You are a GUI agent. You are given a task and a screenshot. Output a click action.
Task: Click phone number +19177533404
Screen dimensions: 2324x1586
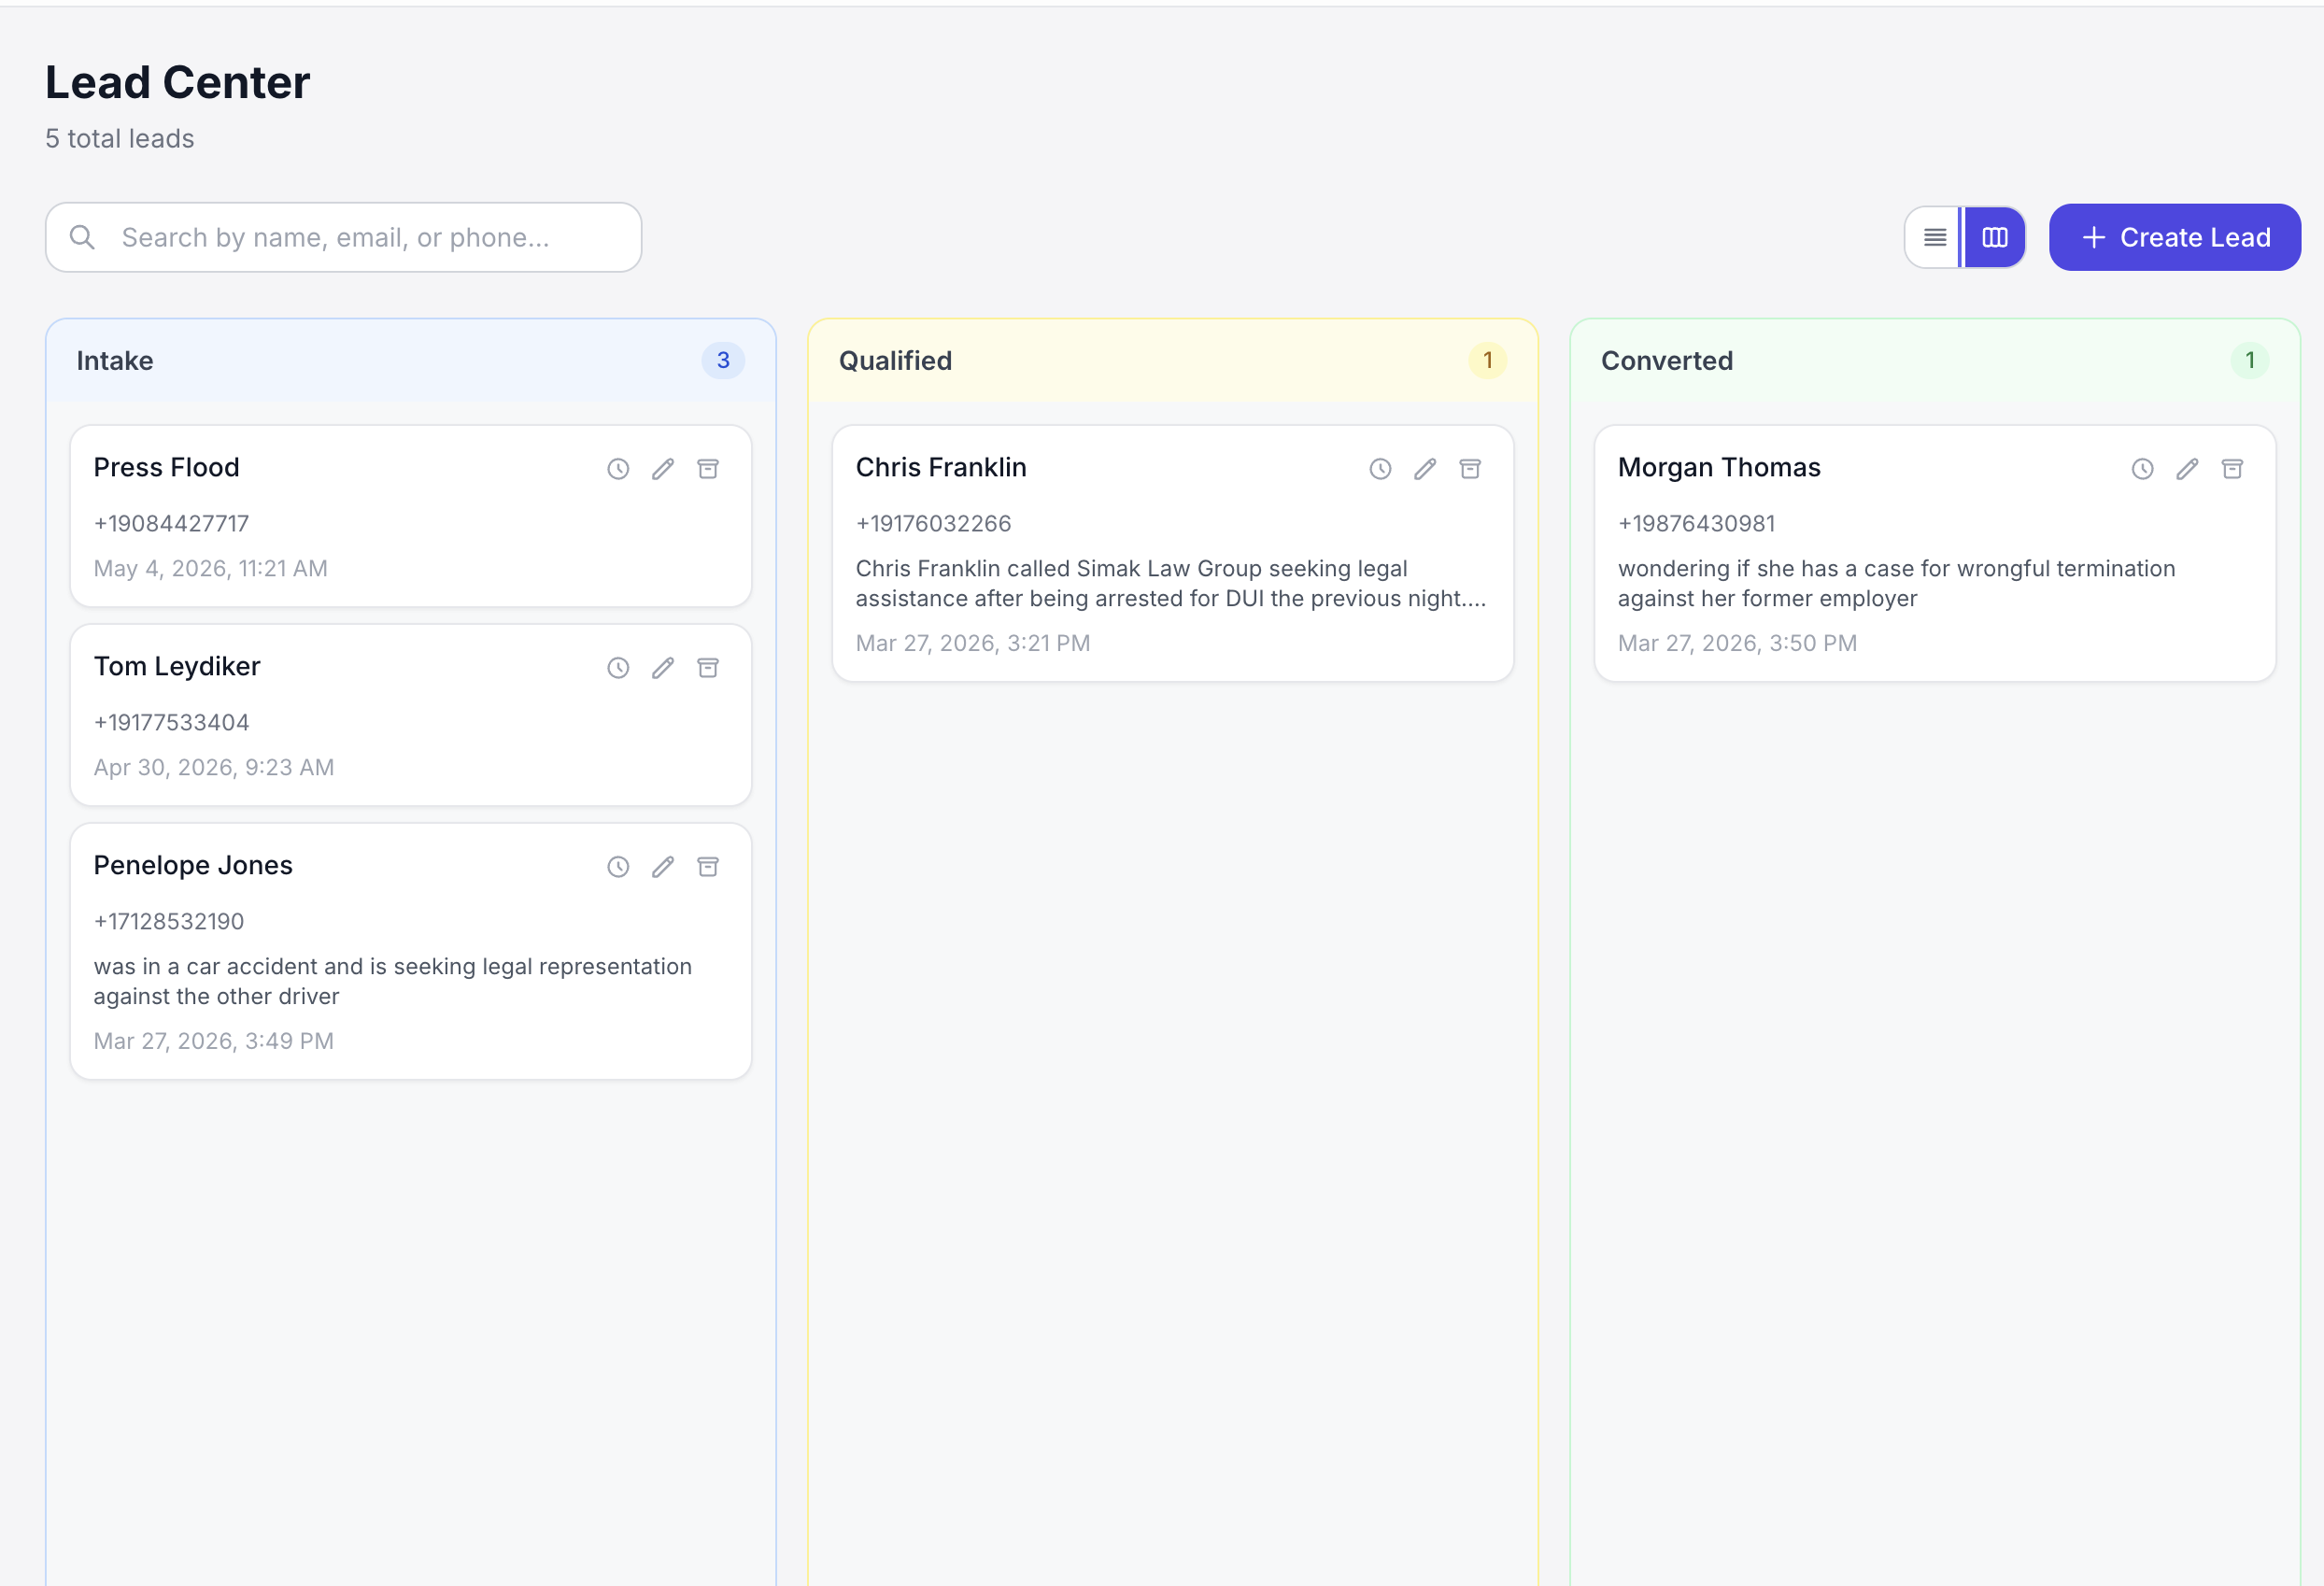pos(171,722)
